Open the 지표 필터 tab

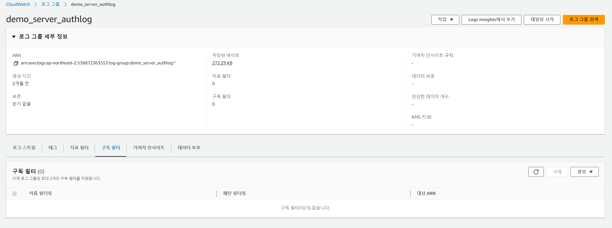[x=79, y=148]
